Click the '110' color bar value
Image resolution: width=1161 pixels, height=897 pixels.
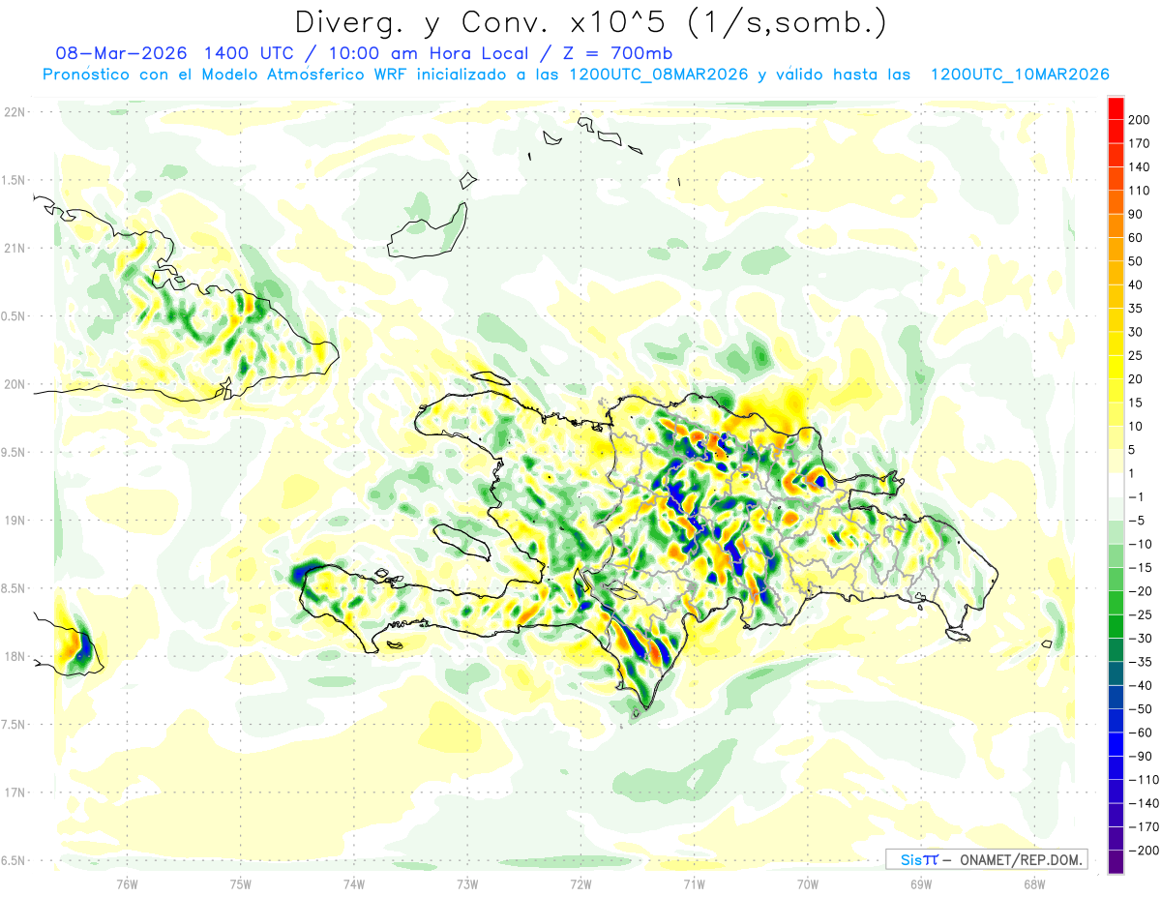[x=1139, y=191]
